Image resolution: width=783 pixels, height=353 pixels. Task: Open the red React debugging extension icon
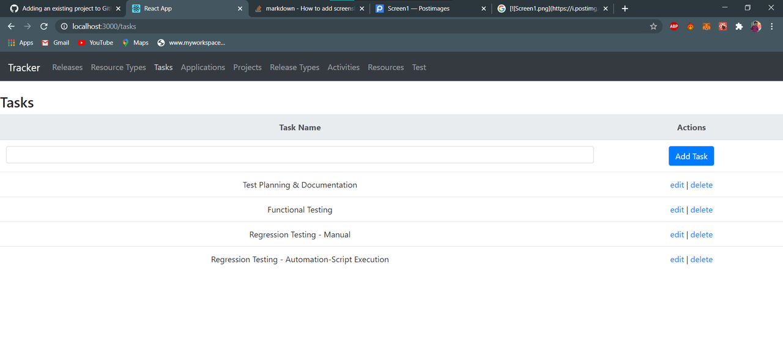[722, 26]
